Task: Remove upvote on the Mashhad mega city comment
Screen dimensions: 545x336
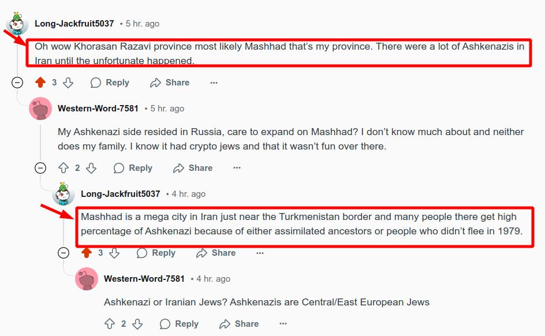Action: [x=87, y=253]
